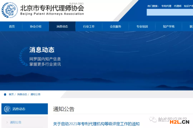Open the 知产学苑 navigation item
193x128 pixels.
[x=169, y=27]
